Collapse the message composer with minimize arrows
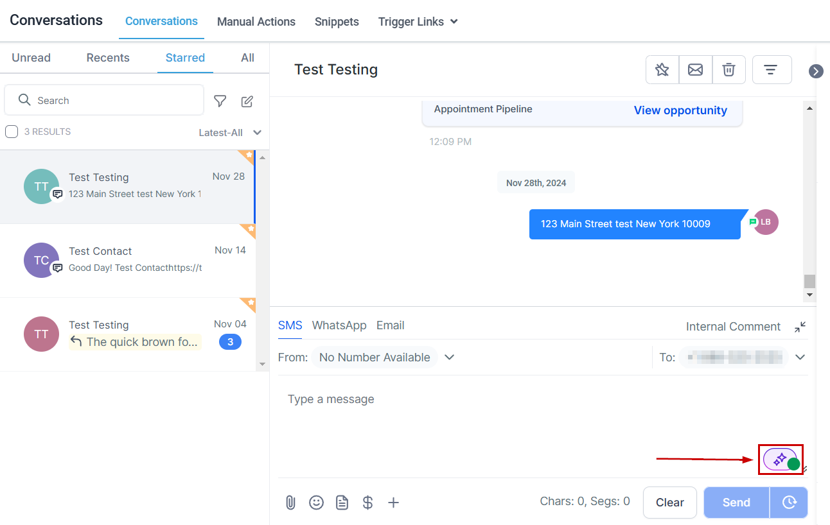The image size is (830, 525). pyautogui.click(x=800, y=327)
